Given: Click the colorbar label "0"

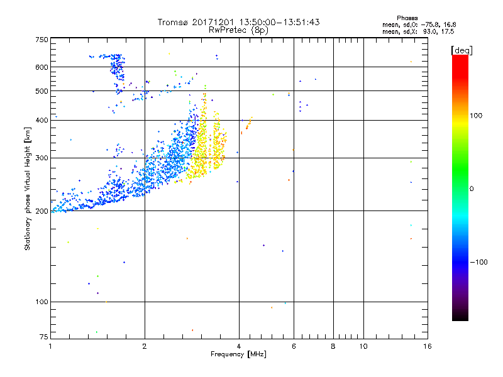Looking at the screenshot, I should pyautogui.click(x=472, y=189).
